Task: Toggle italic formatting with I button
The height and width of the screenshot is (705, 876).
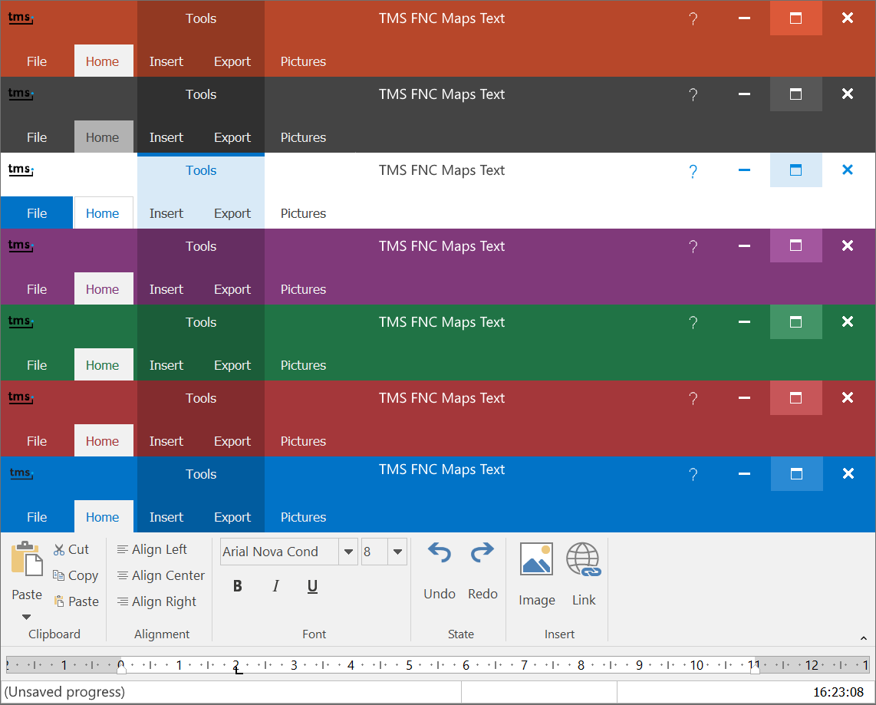Action: tap(275, 587)
